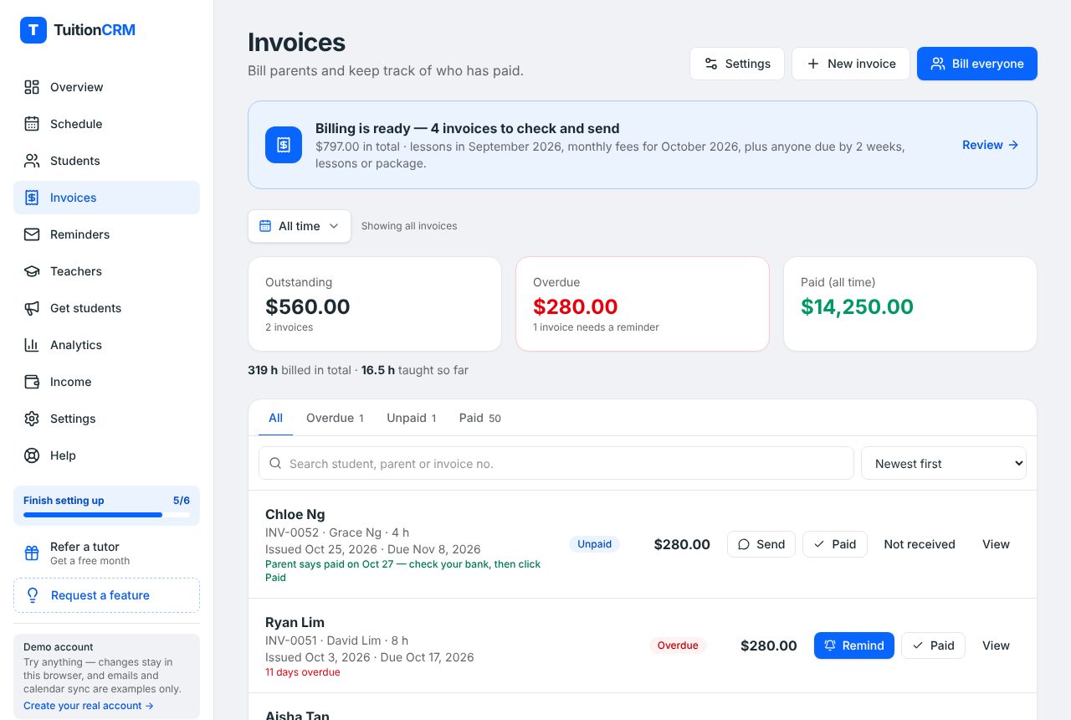
Task: Open Overview via its grid icon
Action: pyautogui.click(x=32, y=87)
